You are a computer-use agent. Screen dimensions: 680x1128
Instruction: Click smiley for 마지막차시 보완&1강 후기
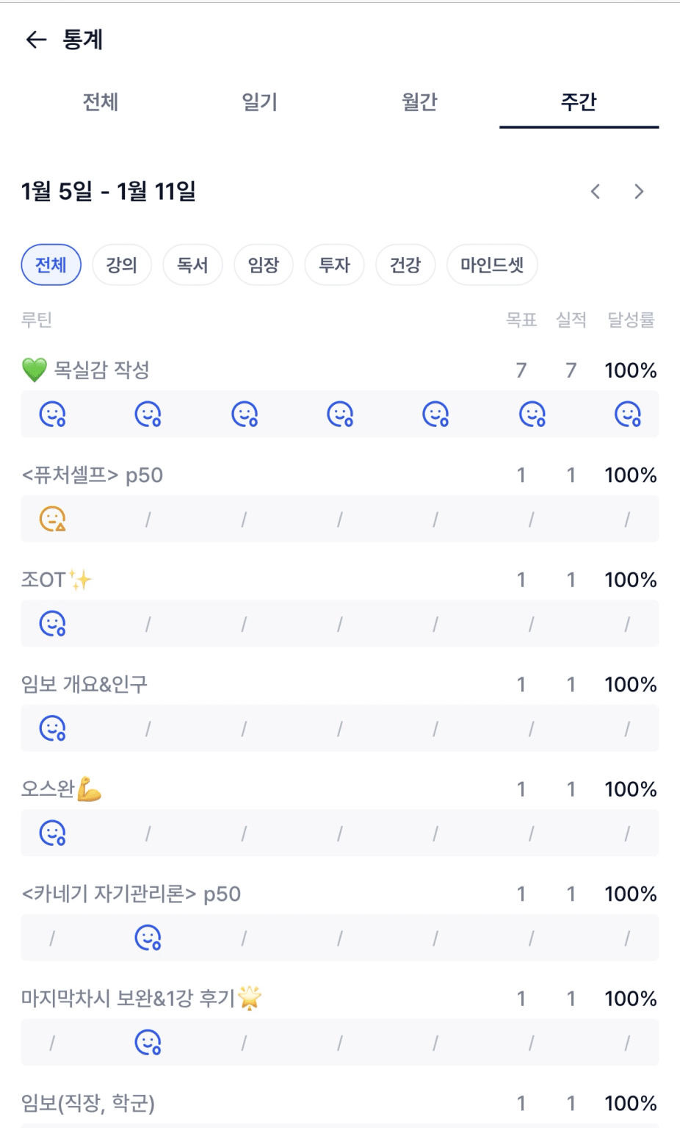pos(148,1043)
